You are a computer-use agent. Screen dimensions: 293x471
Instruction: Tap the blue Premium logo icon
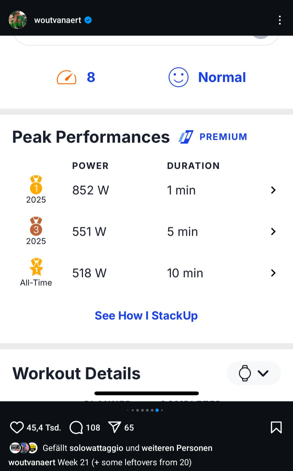(186, 137)
